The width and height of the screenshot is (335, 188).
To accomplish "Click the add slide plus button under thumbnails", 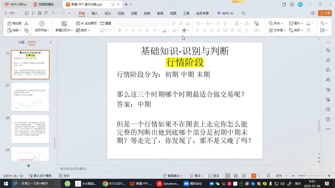I will 29,166.
